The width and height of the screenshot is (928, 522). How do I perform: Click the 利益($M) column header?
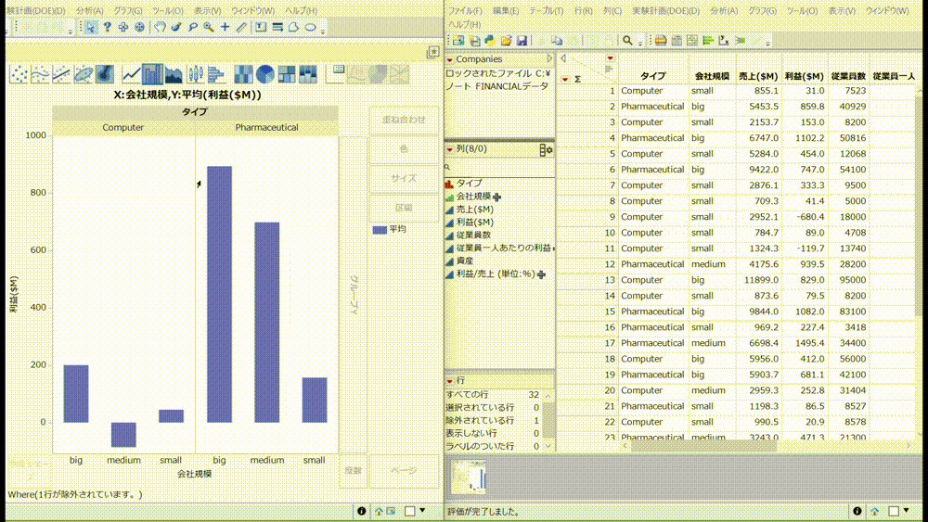(x=805, y=76)
